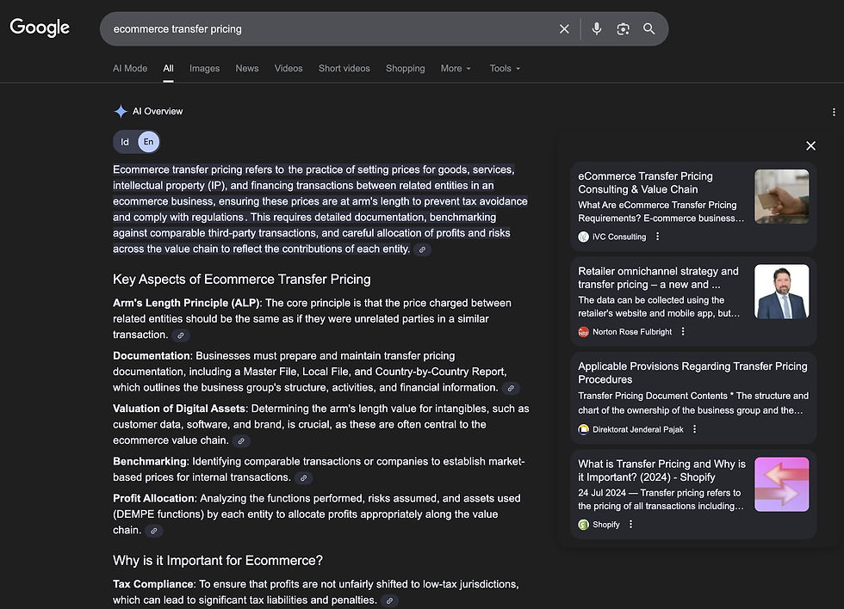844x609 pixels.
Task: Clear the search query with the X icon
Action: tap(564, 28)
